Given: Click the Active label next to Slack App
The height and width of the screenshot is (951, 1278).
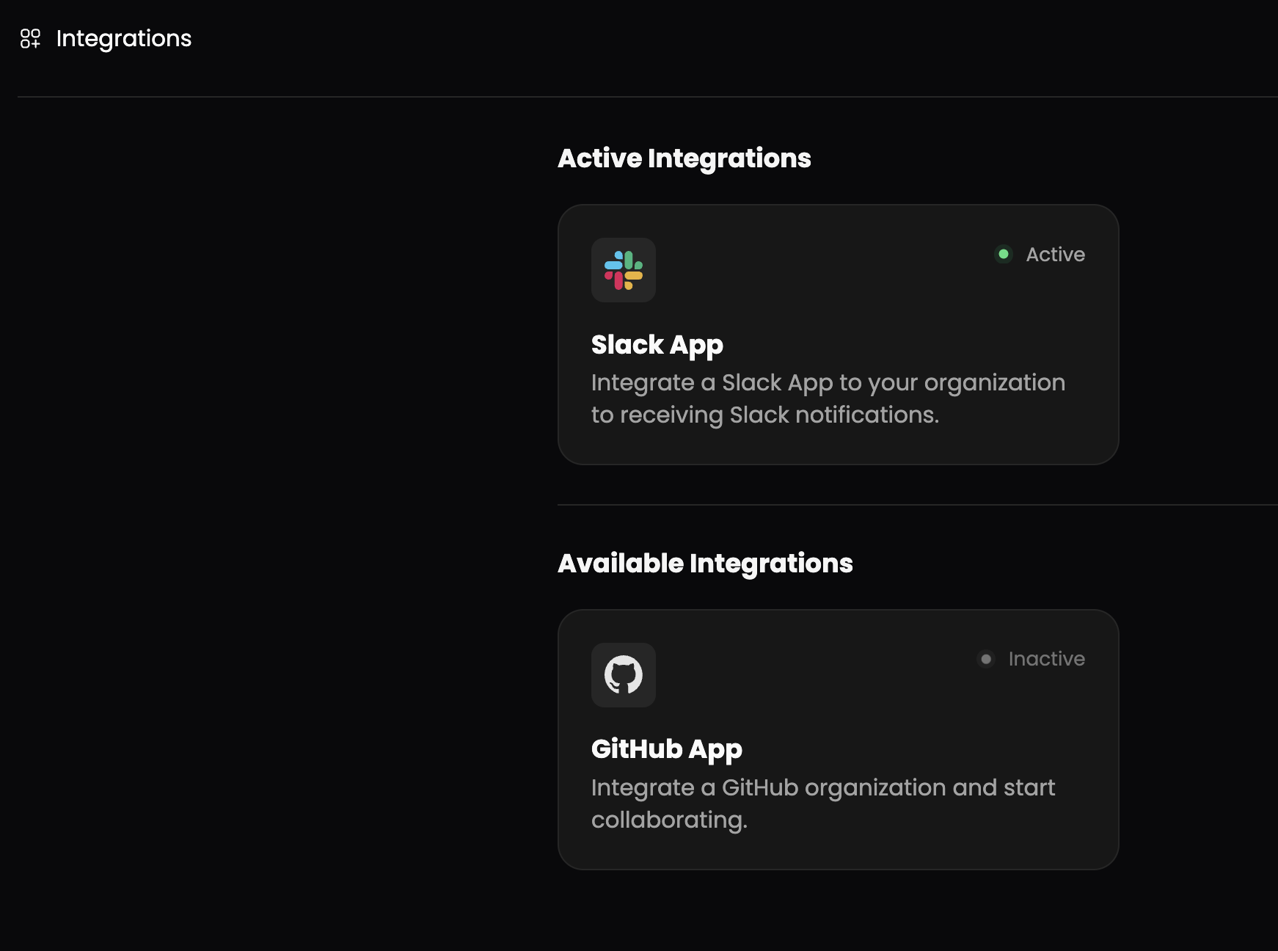Looking at the screenshot, I should coord(1054,254).
